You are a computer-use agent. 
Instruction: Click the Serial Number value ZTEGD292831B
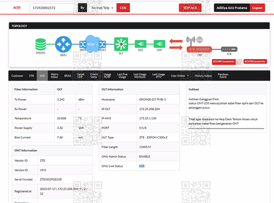pos(50,179)
